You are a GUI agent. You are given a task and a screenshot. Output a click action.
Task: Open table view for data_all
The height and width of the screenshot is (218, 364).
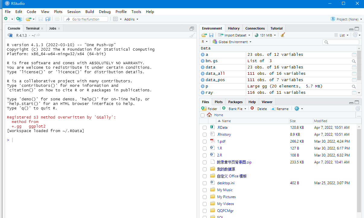coord(354,74)
